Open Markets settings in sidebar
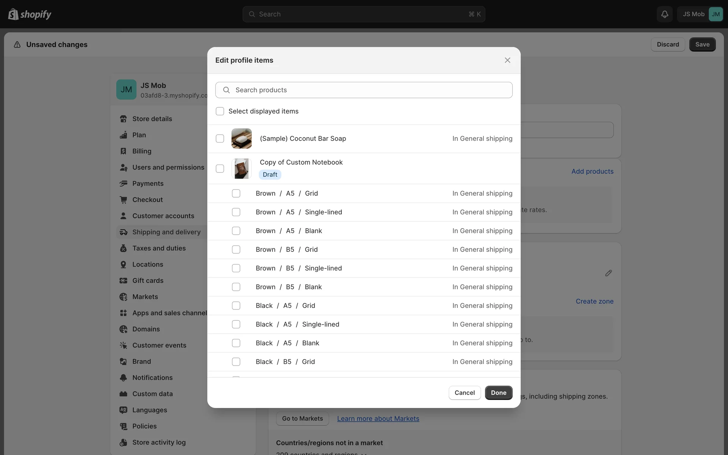This screenshot has width=728, height=455. (x=145, y=297)
